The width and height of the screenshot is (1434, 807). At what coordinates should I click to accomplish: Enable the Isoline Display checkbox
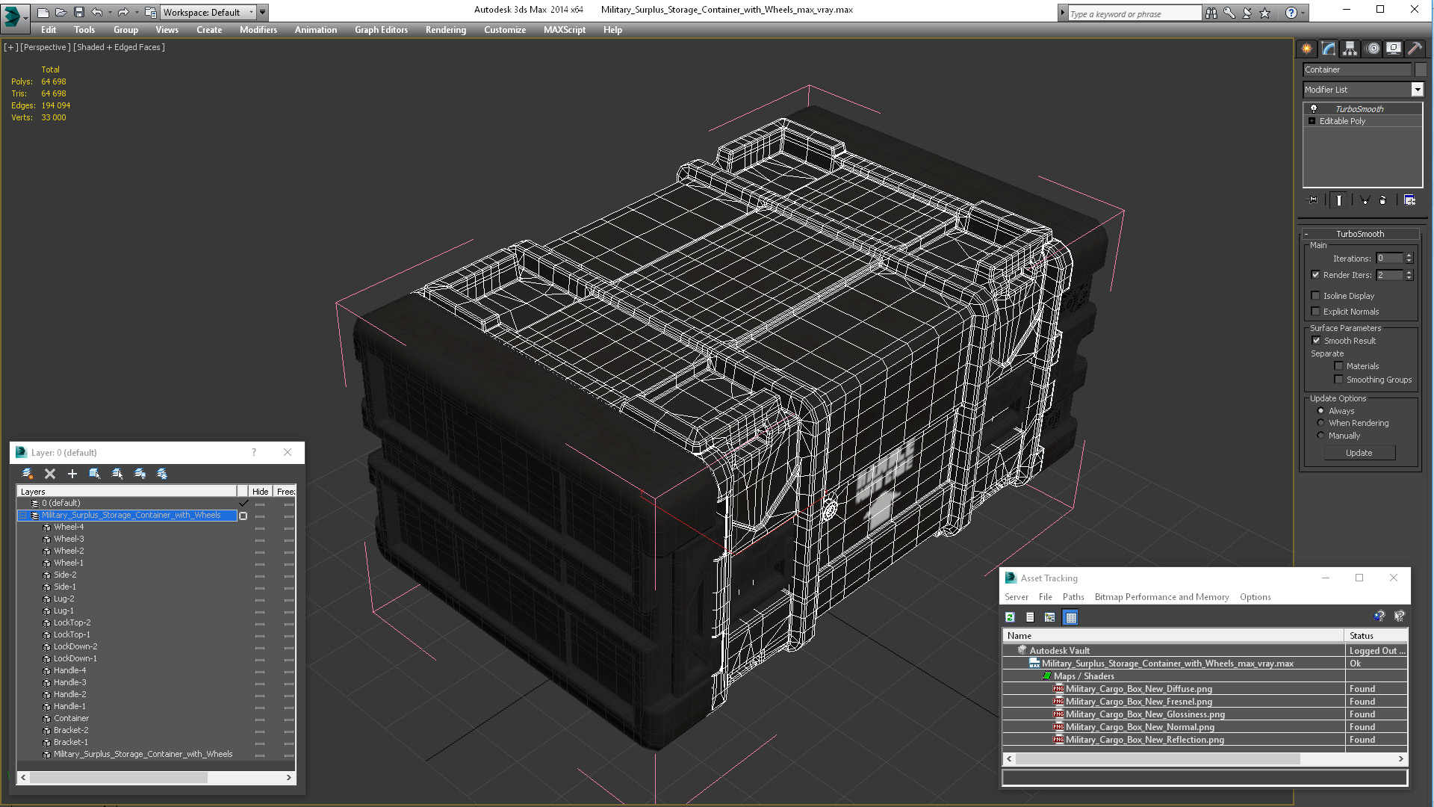1316,296
